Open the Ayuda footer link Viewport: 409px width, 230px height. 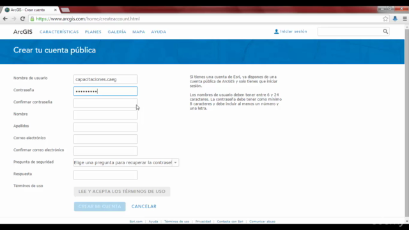tap(153, 222)
